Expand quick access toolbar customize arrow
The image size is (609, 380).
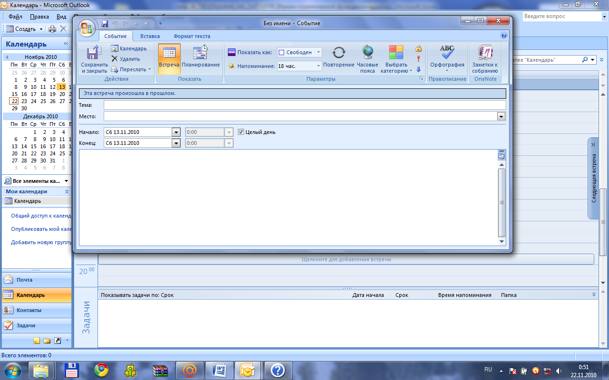(x=160, y=23)
